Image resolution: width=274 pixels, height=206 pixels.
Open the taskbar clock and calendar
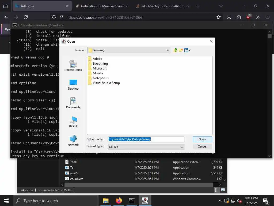coord(251,201)
